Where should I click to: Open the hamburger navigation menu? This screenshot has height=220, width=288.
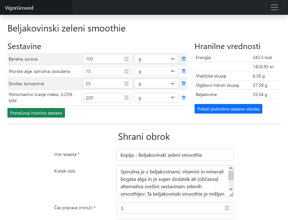click(274, 7)
